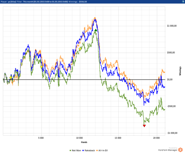185x153 pixels.
Task: Open the help question mark icon
Action: (x=183, y=2)
